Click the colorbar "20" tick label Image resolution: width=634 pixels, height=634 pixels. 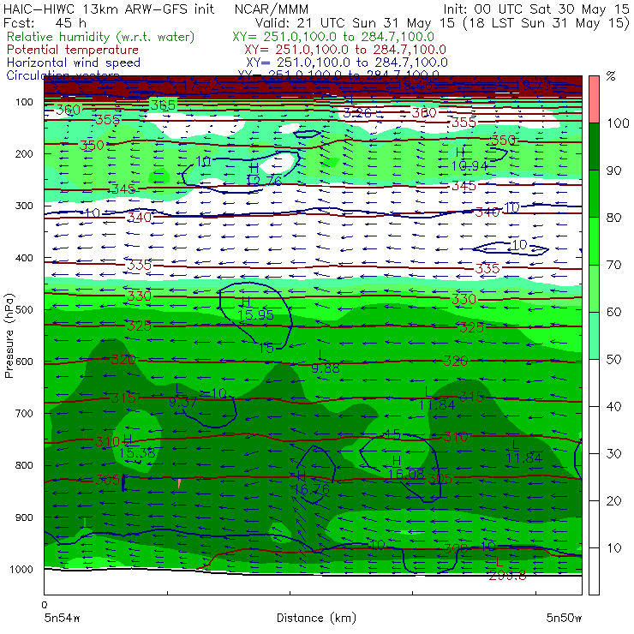pyautogui.click(x=614, y=500)
